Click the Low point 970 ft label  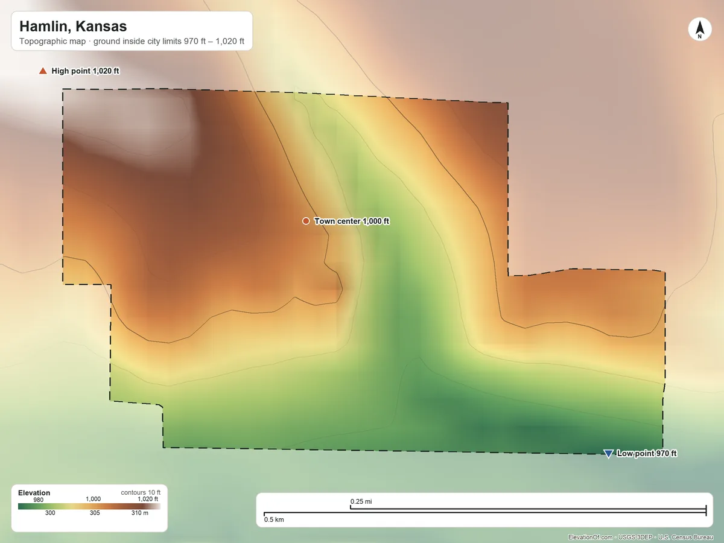click(647, 454)
